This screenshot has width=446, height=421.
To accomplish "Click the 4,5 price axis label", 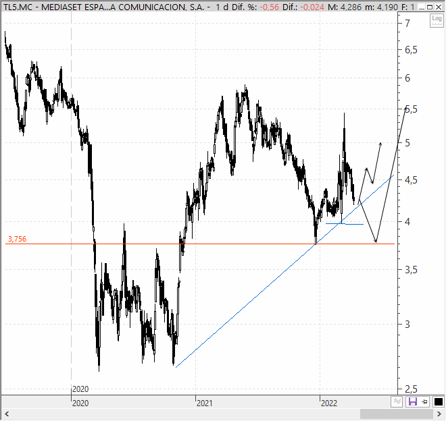I will tap(411, 180).
